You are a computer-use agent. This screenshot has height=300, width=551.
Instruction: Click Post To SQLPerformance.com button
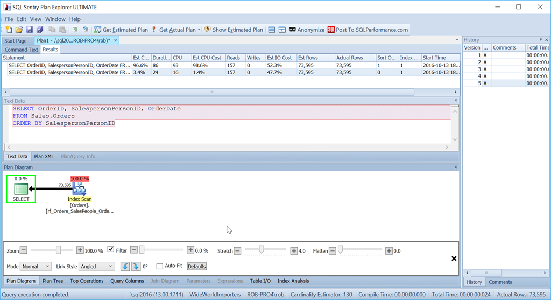368,30
